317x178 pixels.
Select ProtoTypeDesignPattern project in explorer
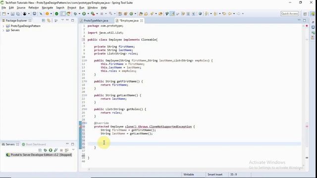pos(25,26)
